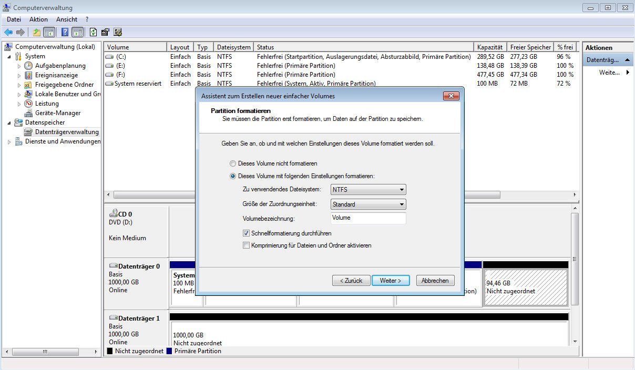Click the '289,52 GB' capacity cell
Viewport: 635px width, 370px height.
tap(490, 57)
